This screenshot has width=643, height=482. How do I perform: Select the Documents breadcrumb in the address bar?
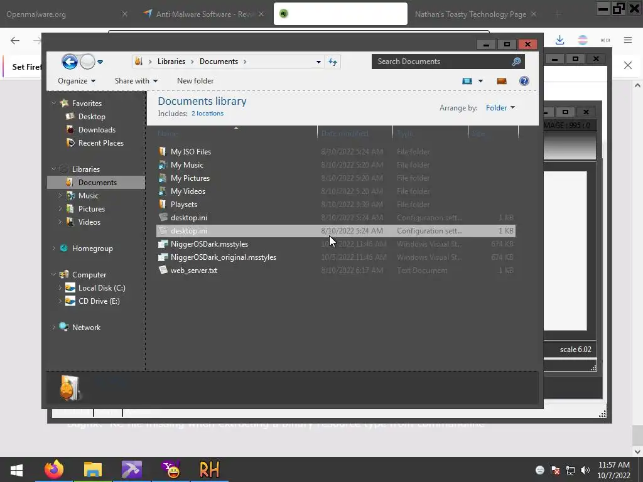[219, 62]
